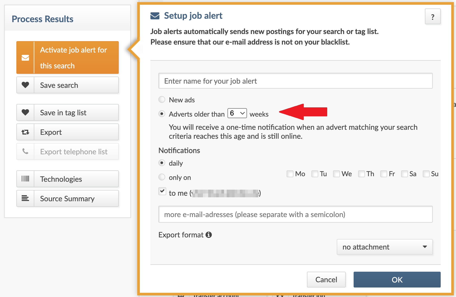This screenshot has height=297, width=456.
Task: Check the Mo weekday box
Action: coord(290,174)
